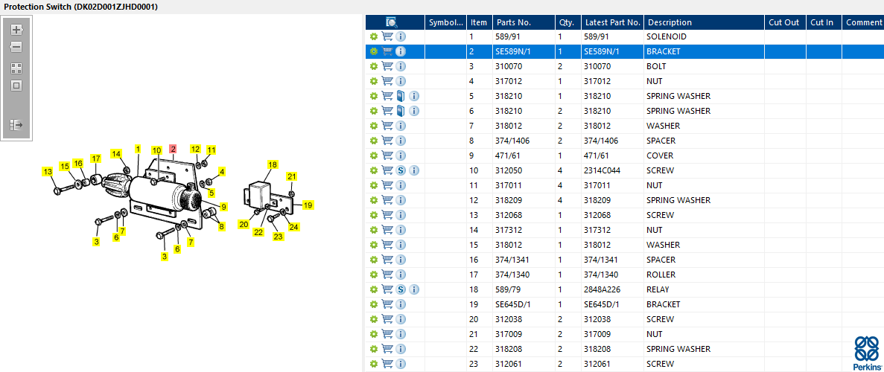This screenshot has height=372, width=884.
Task: Select callout 18 on the diagram
Action: 273,164
